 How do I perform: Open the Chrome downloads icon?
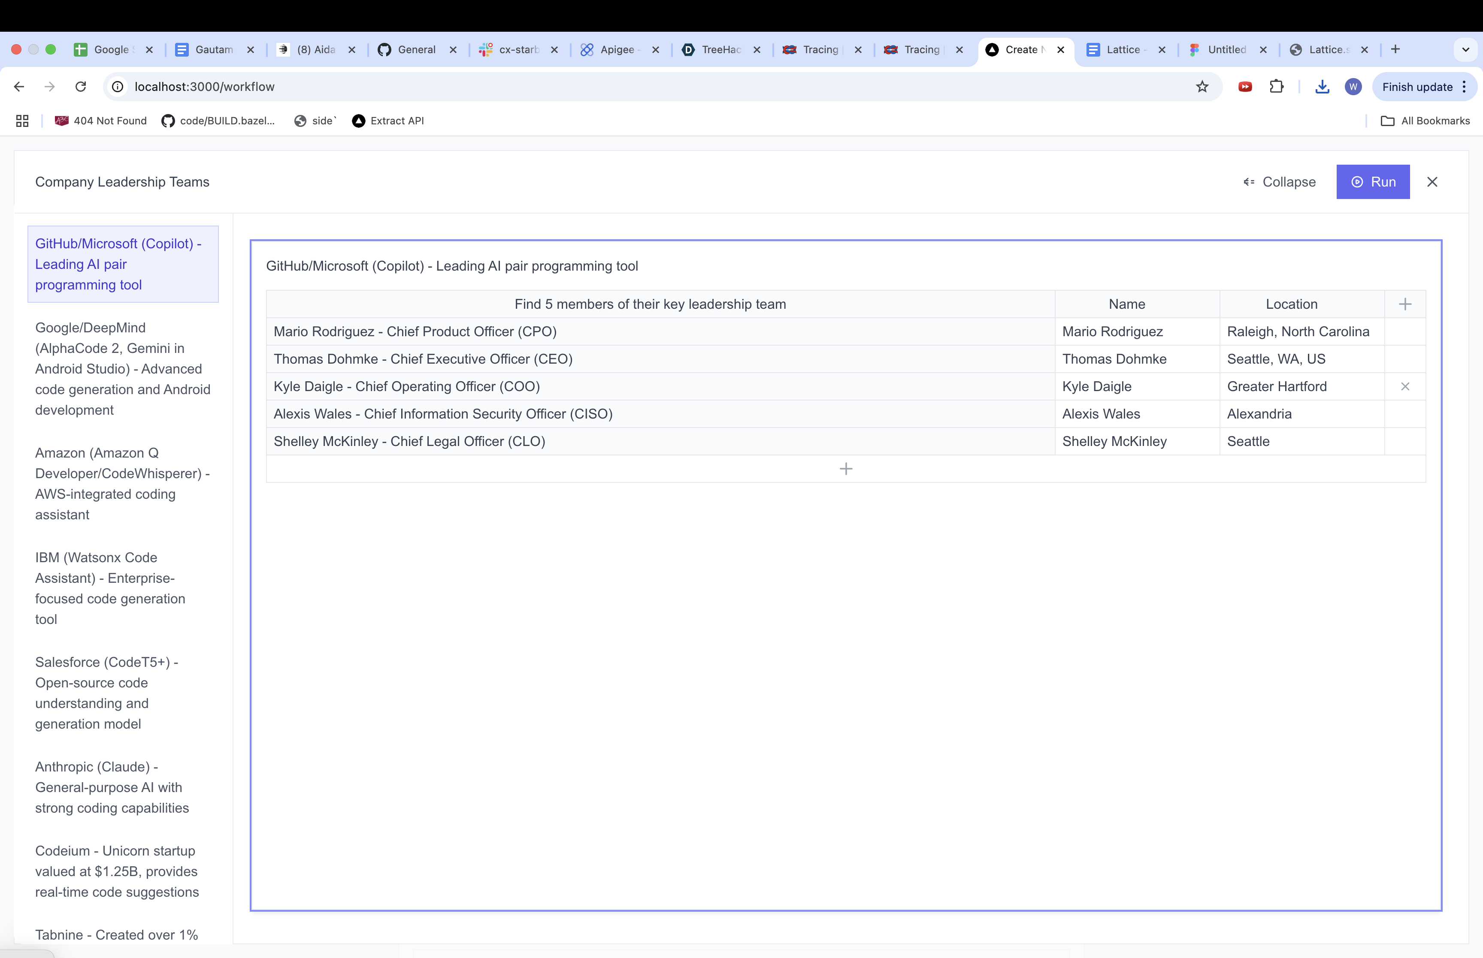click(1322, 87)
